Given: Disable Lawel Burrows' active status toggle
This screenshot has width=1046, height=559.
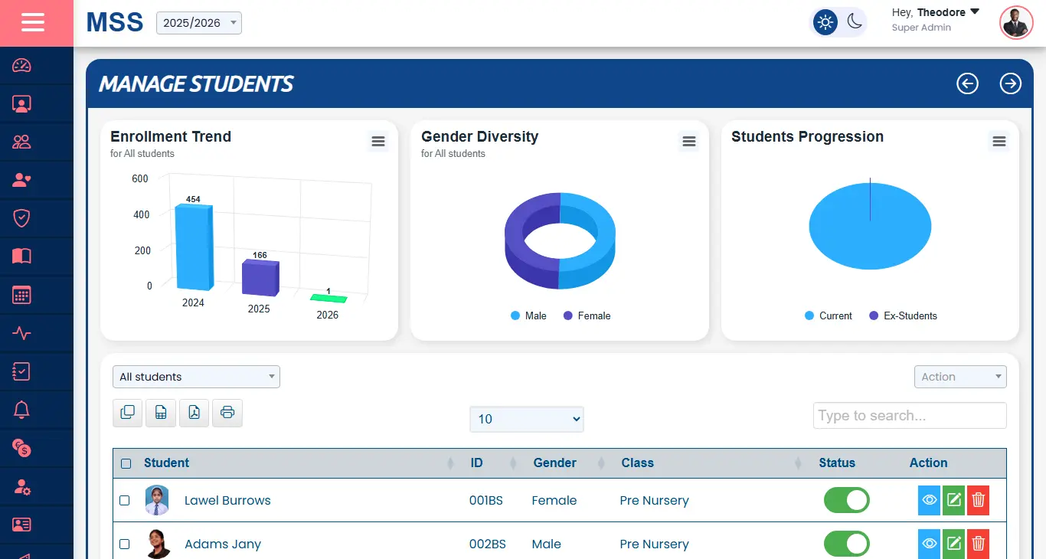Looking at the screenshot, I should coord(846,500).
